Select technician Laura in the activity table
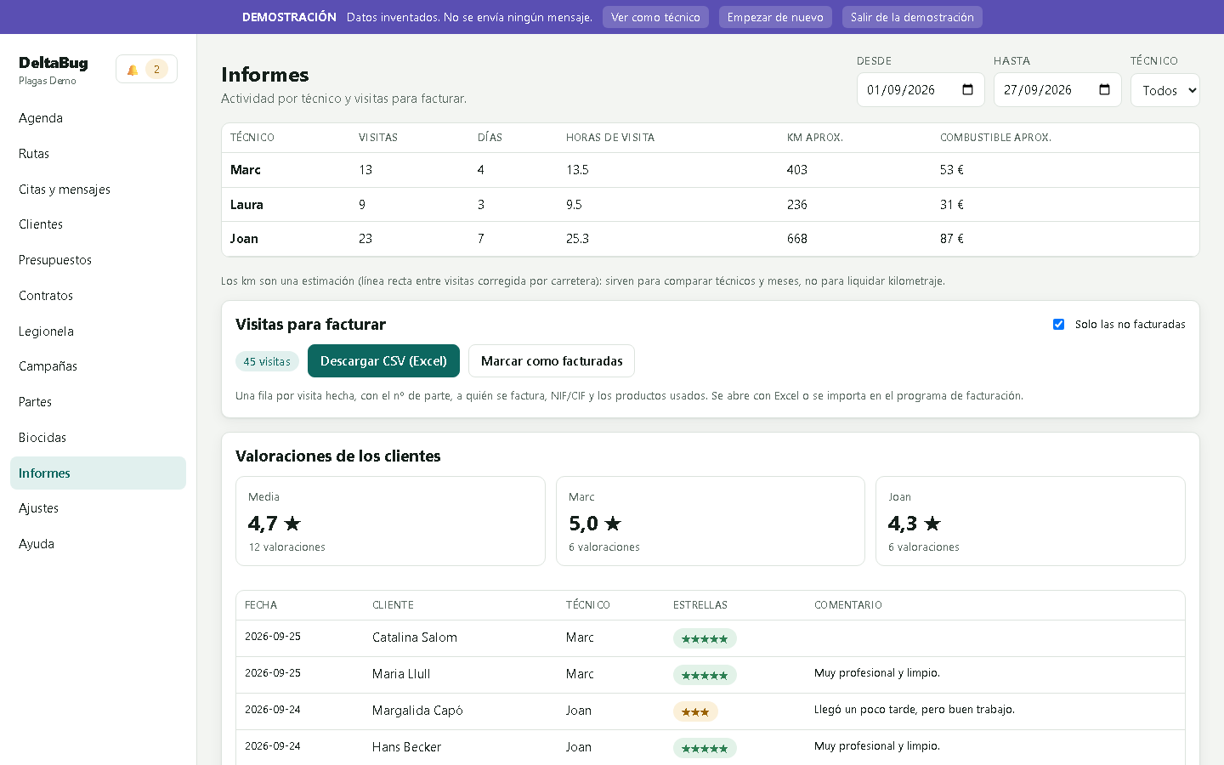Viewport: 1224px width, 765px height. point(246,205)
